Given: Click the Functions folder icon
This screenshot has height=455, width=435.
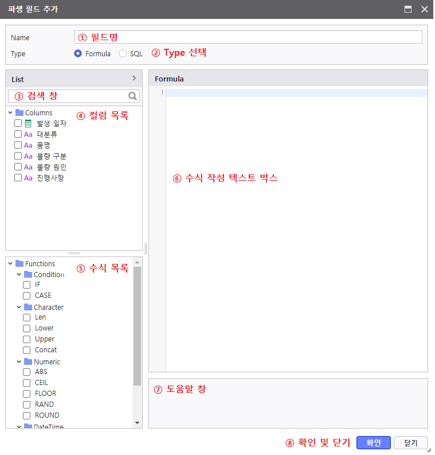Looking at the screenshot, I should click(19, 264).
